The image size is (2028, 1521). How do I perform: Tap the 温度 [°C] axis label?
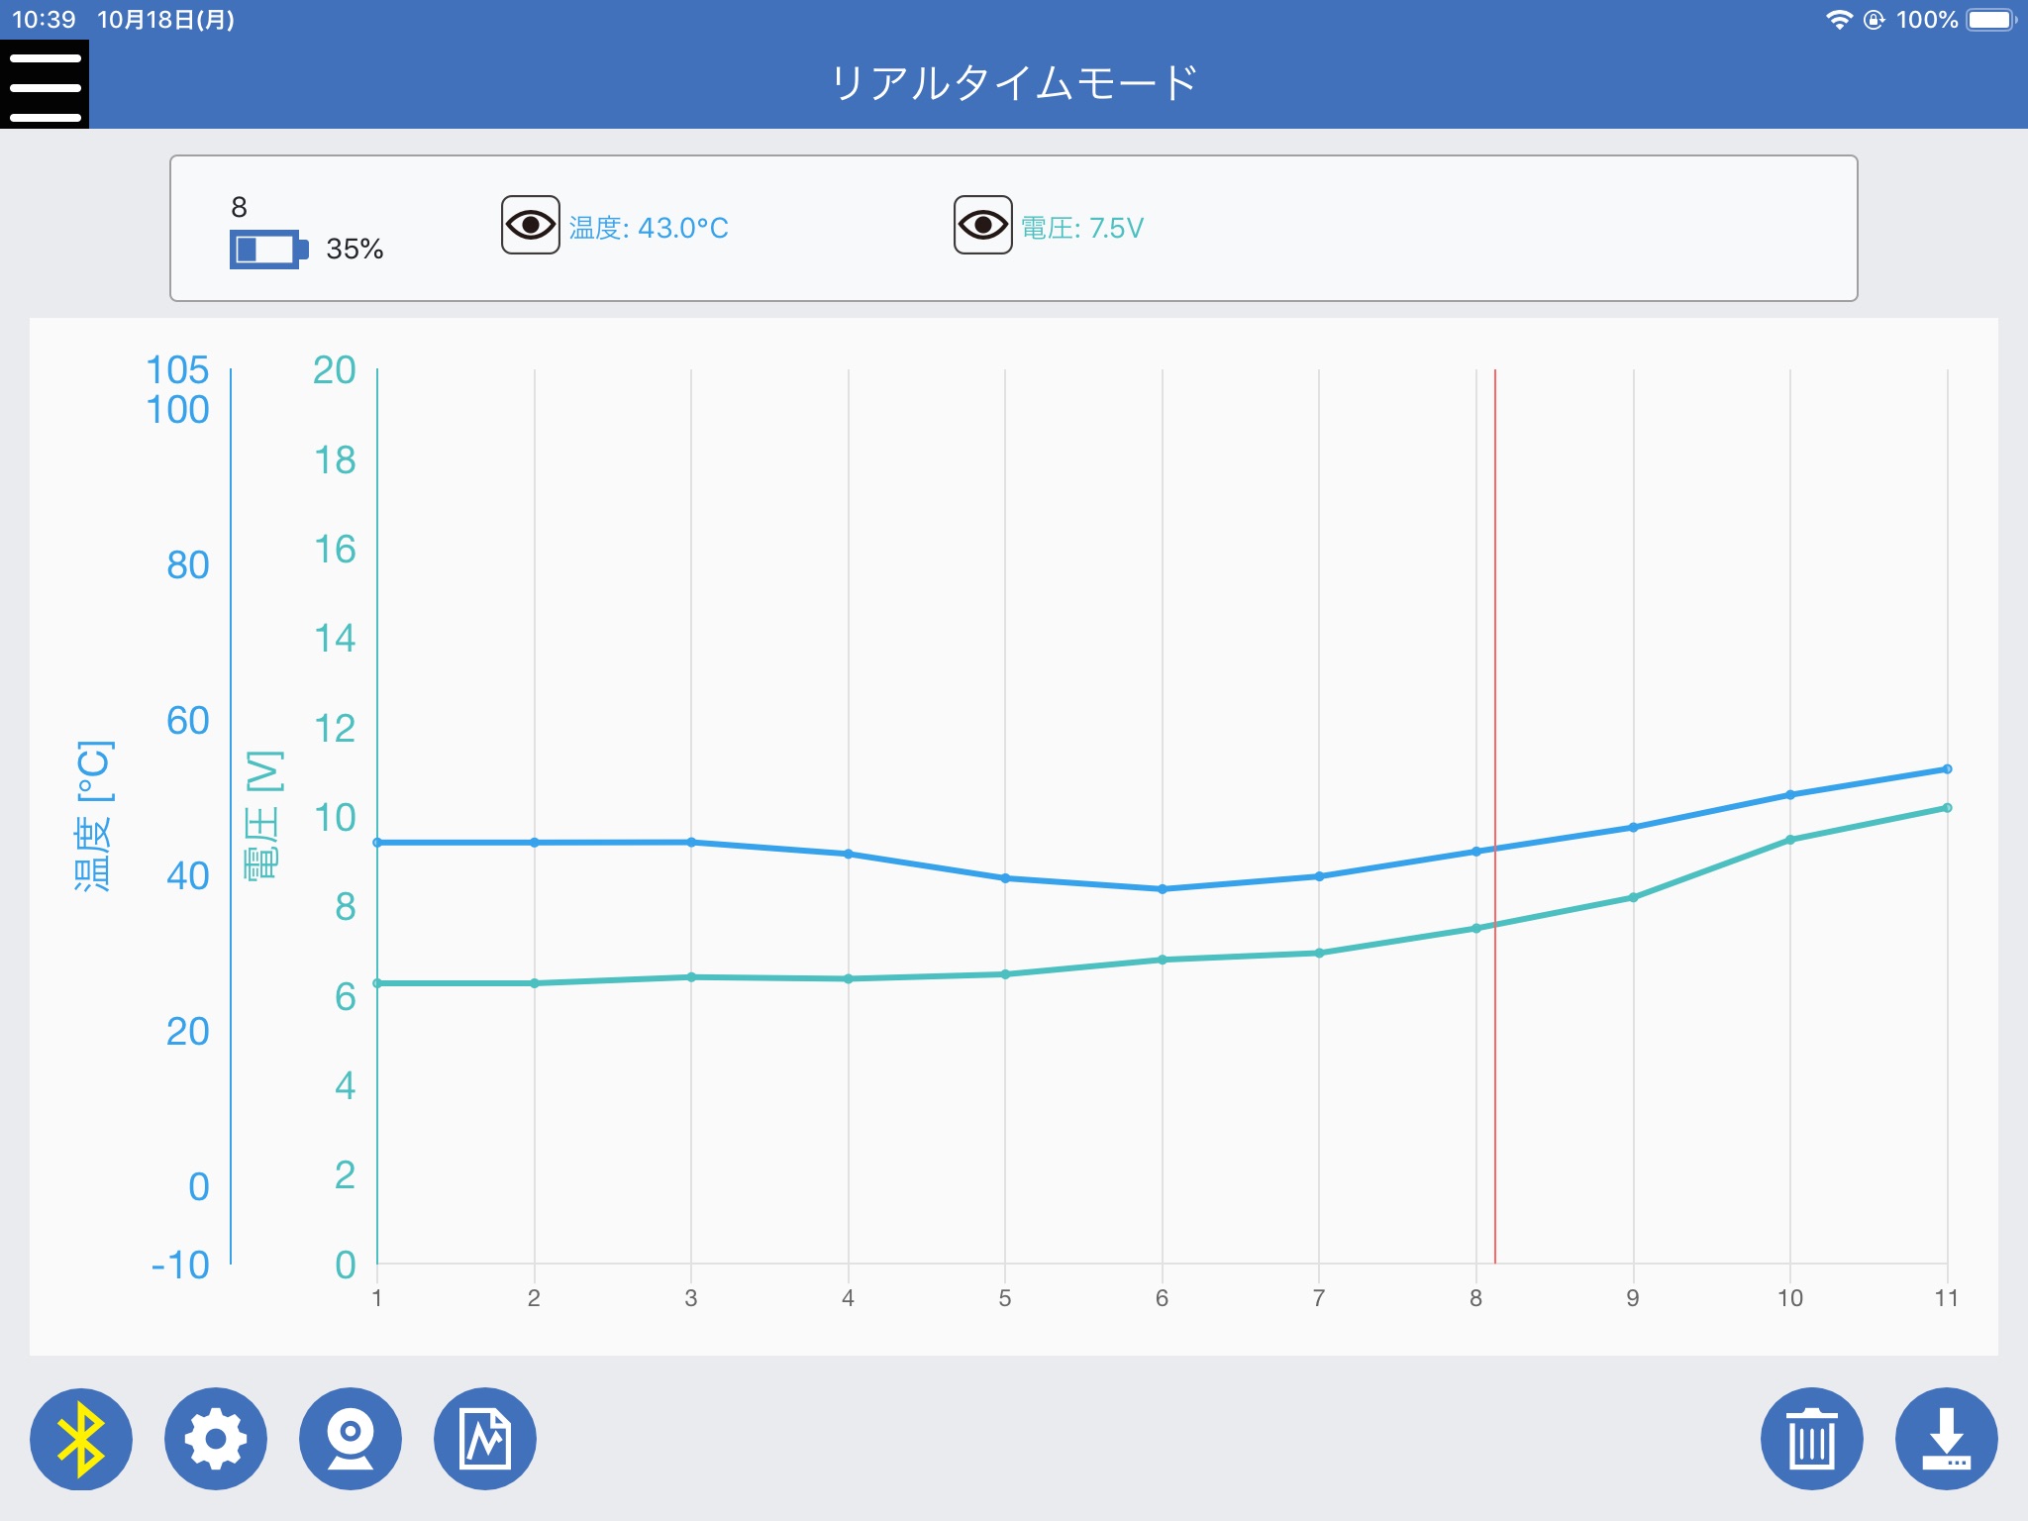[94, 816]
